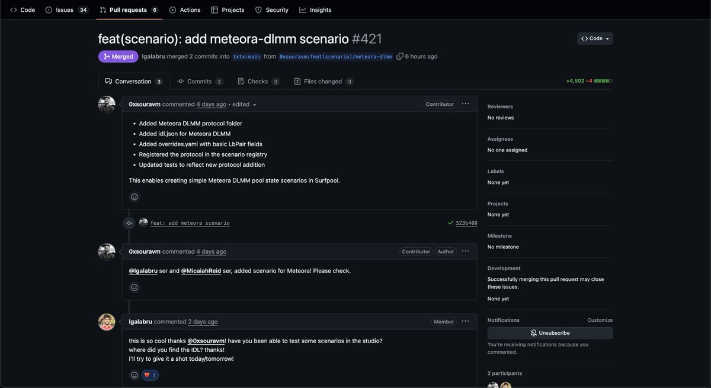Click @0xsouravm mention in lgalabru's comment
711x388 pixels.
(x=206, y=341)
